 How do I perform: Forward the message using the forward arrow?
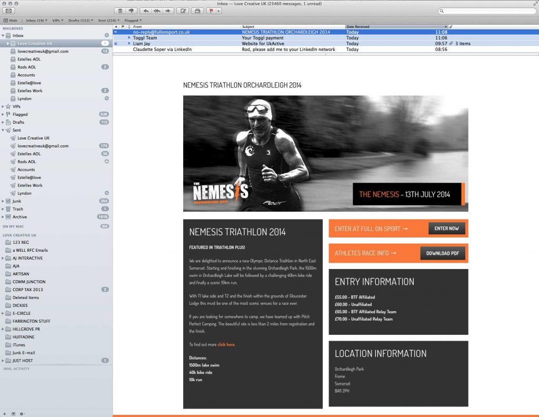[x=168, y=11]
